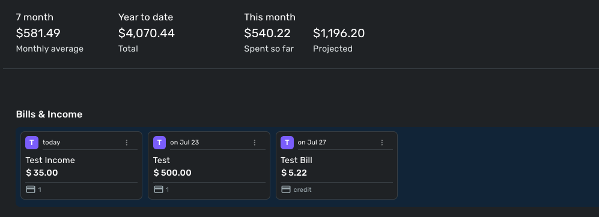Image resolution: width=599 pixels, height=217 pixels.
Task: Click the purple T avatar on the Jul 23 card
Action: click(x=159, y=143)
